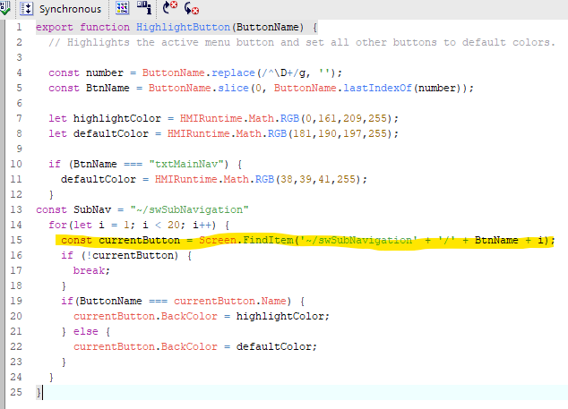Click 'SubNav' constant name on line 13
Viewport: 568px width, 409px height.
92,210
